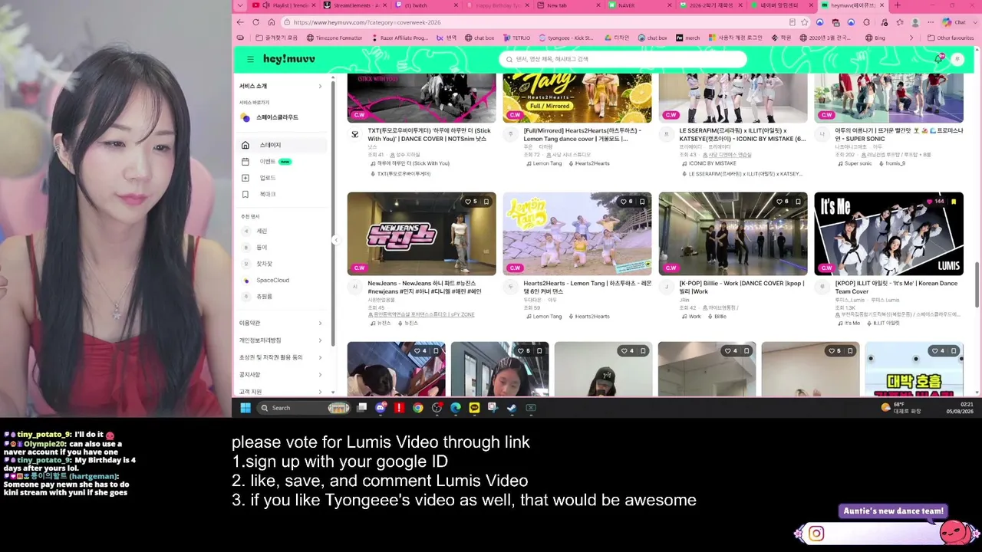Open the hey!muvv hamburger menu

[x=250, y=59]
